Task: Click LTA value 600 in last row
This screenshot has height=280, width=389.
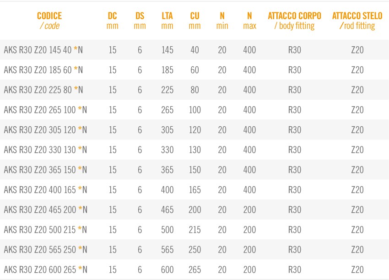Action: [167, 269]
